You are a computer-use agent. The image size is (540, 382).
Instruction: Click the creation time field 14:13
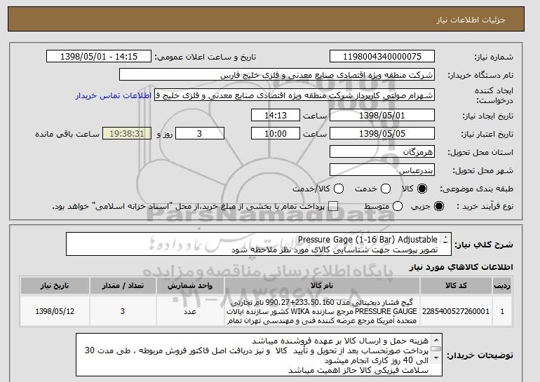pos(276,115)
